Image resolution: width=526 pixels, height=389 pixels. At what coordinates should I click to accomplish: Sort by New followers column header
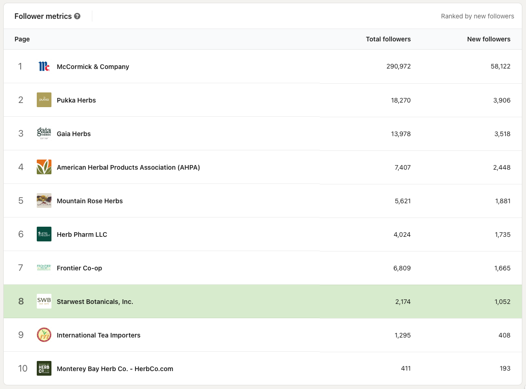(x=488, y=39)
